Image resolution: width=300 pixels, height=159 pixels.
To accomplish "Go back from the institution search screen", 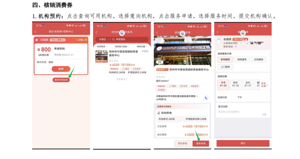I will click(96, 32).
